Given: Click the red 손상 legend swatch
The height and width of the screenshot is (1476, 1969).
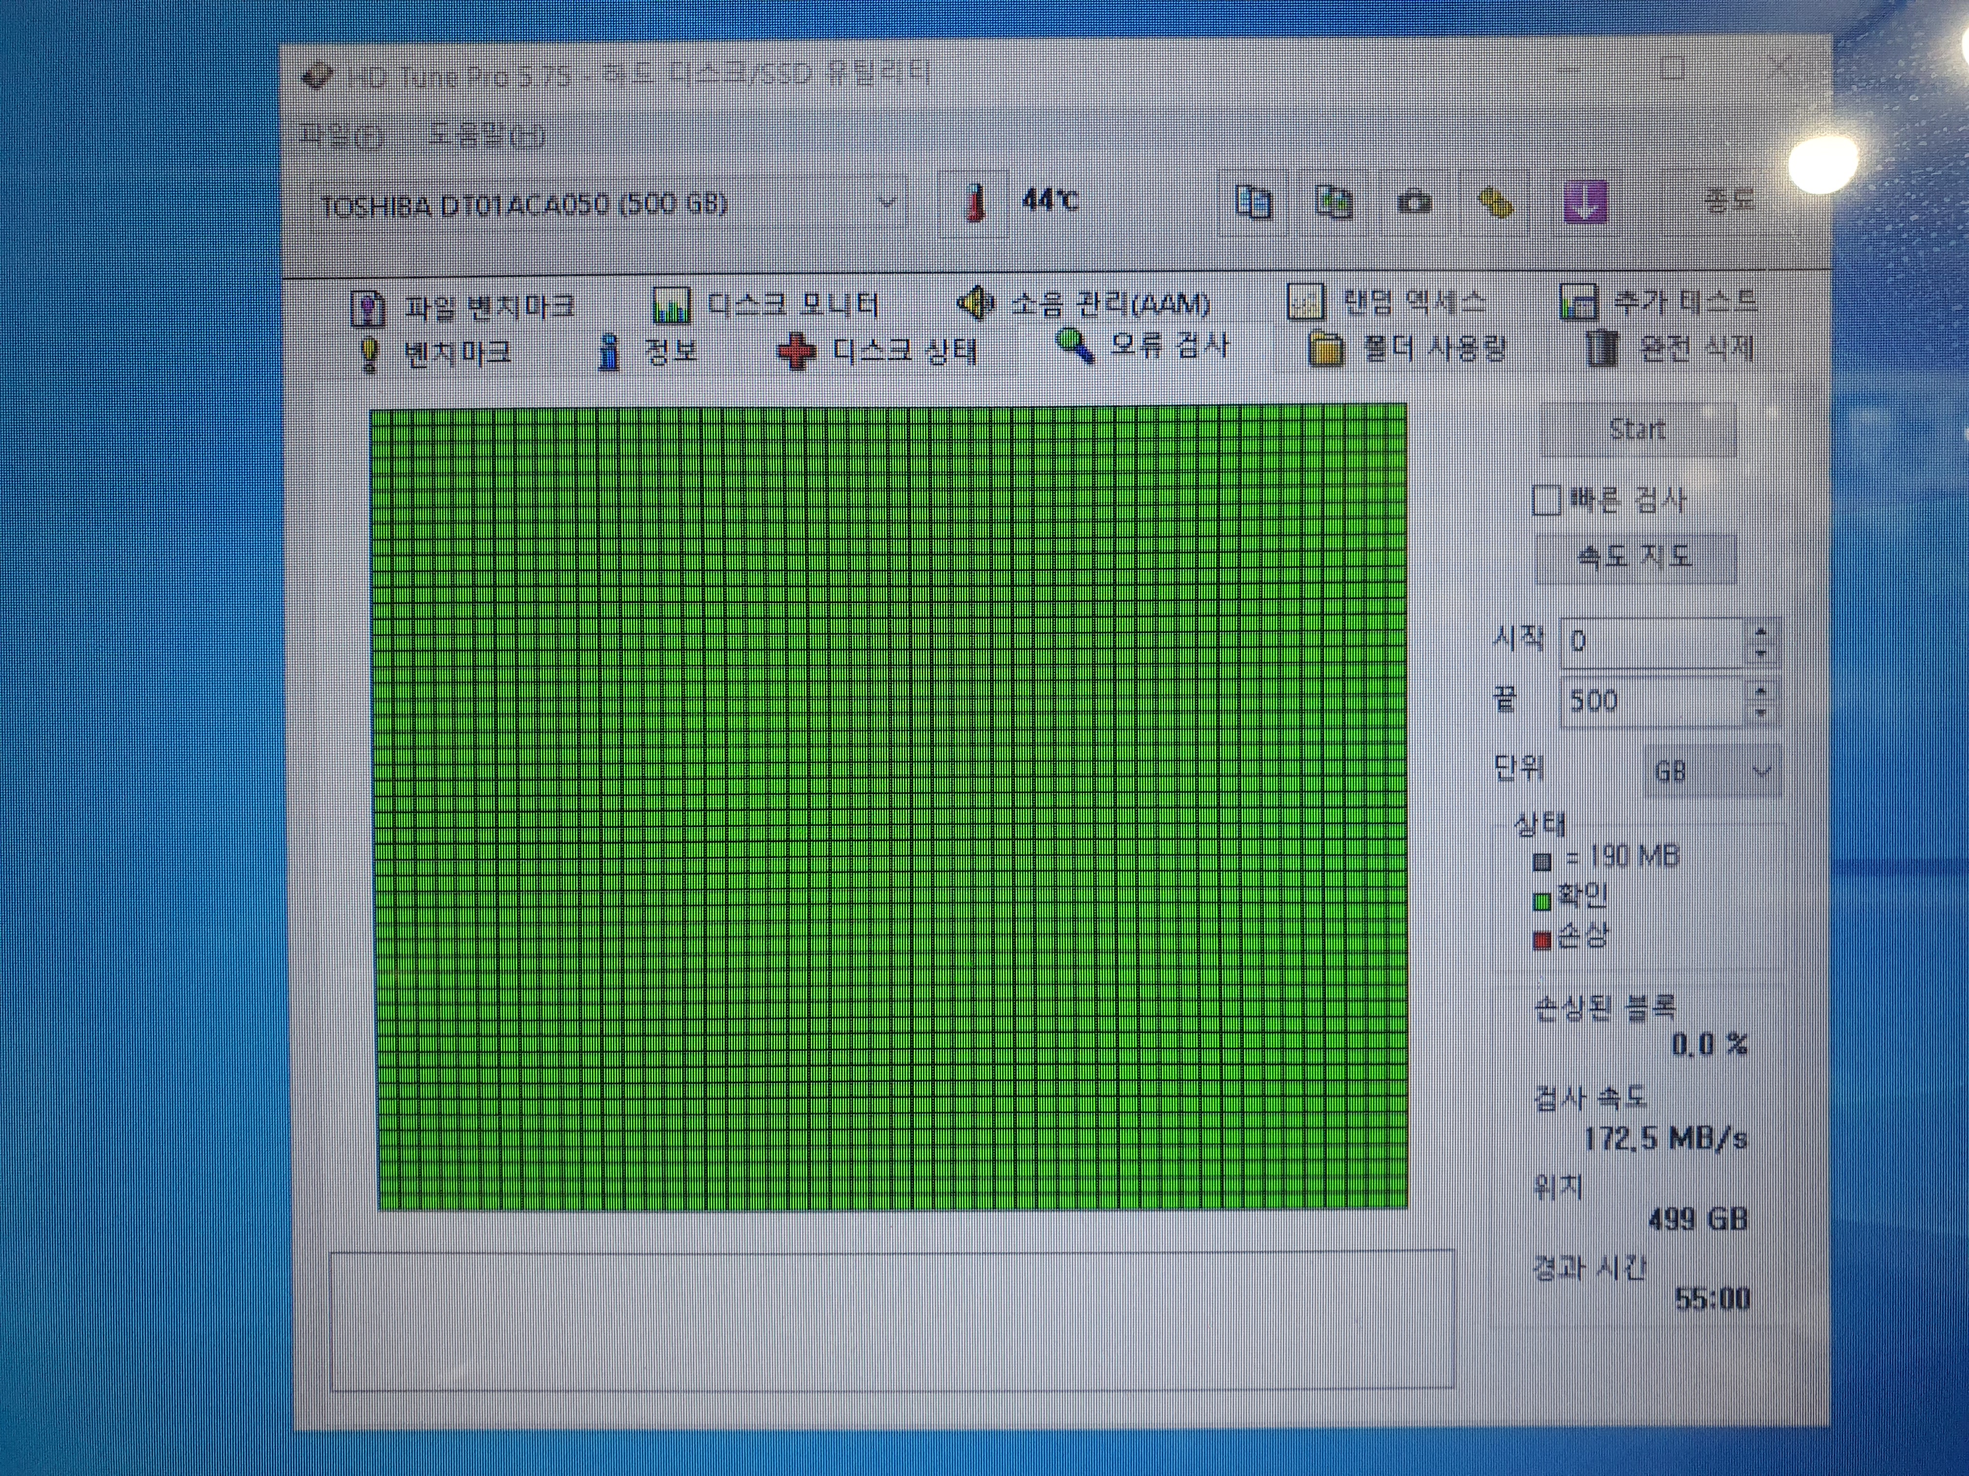Looking at the screenshot, I should pos(1543,942).
